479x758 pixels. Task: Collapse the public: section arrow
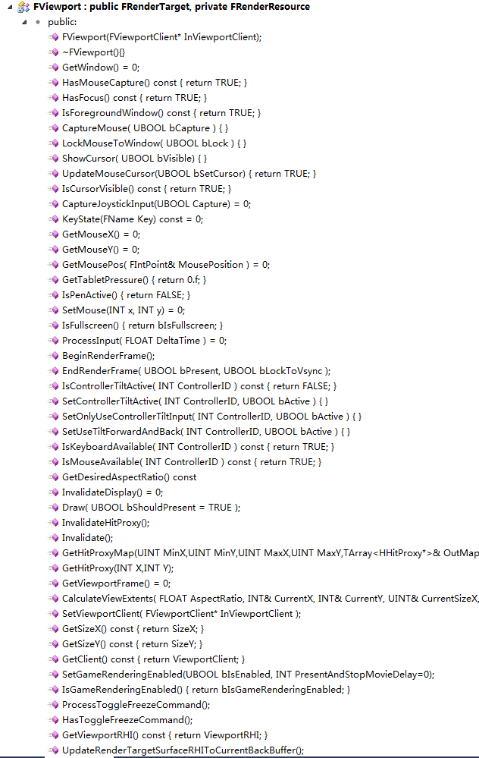point(24,22)
